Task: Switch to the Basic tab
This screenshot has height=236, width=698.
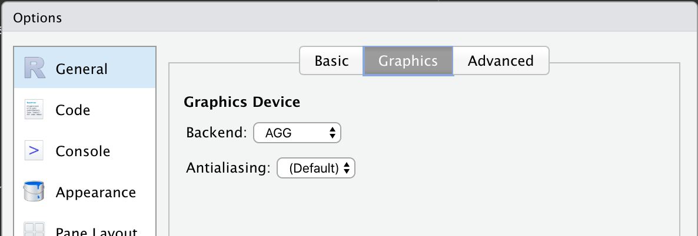Action: click(331, 60)
